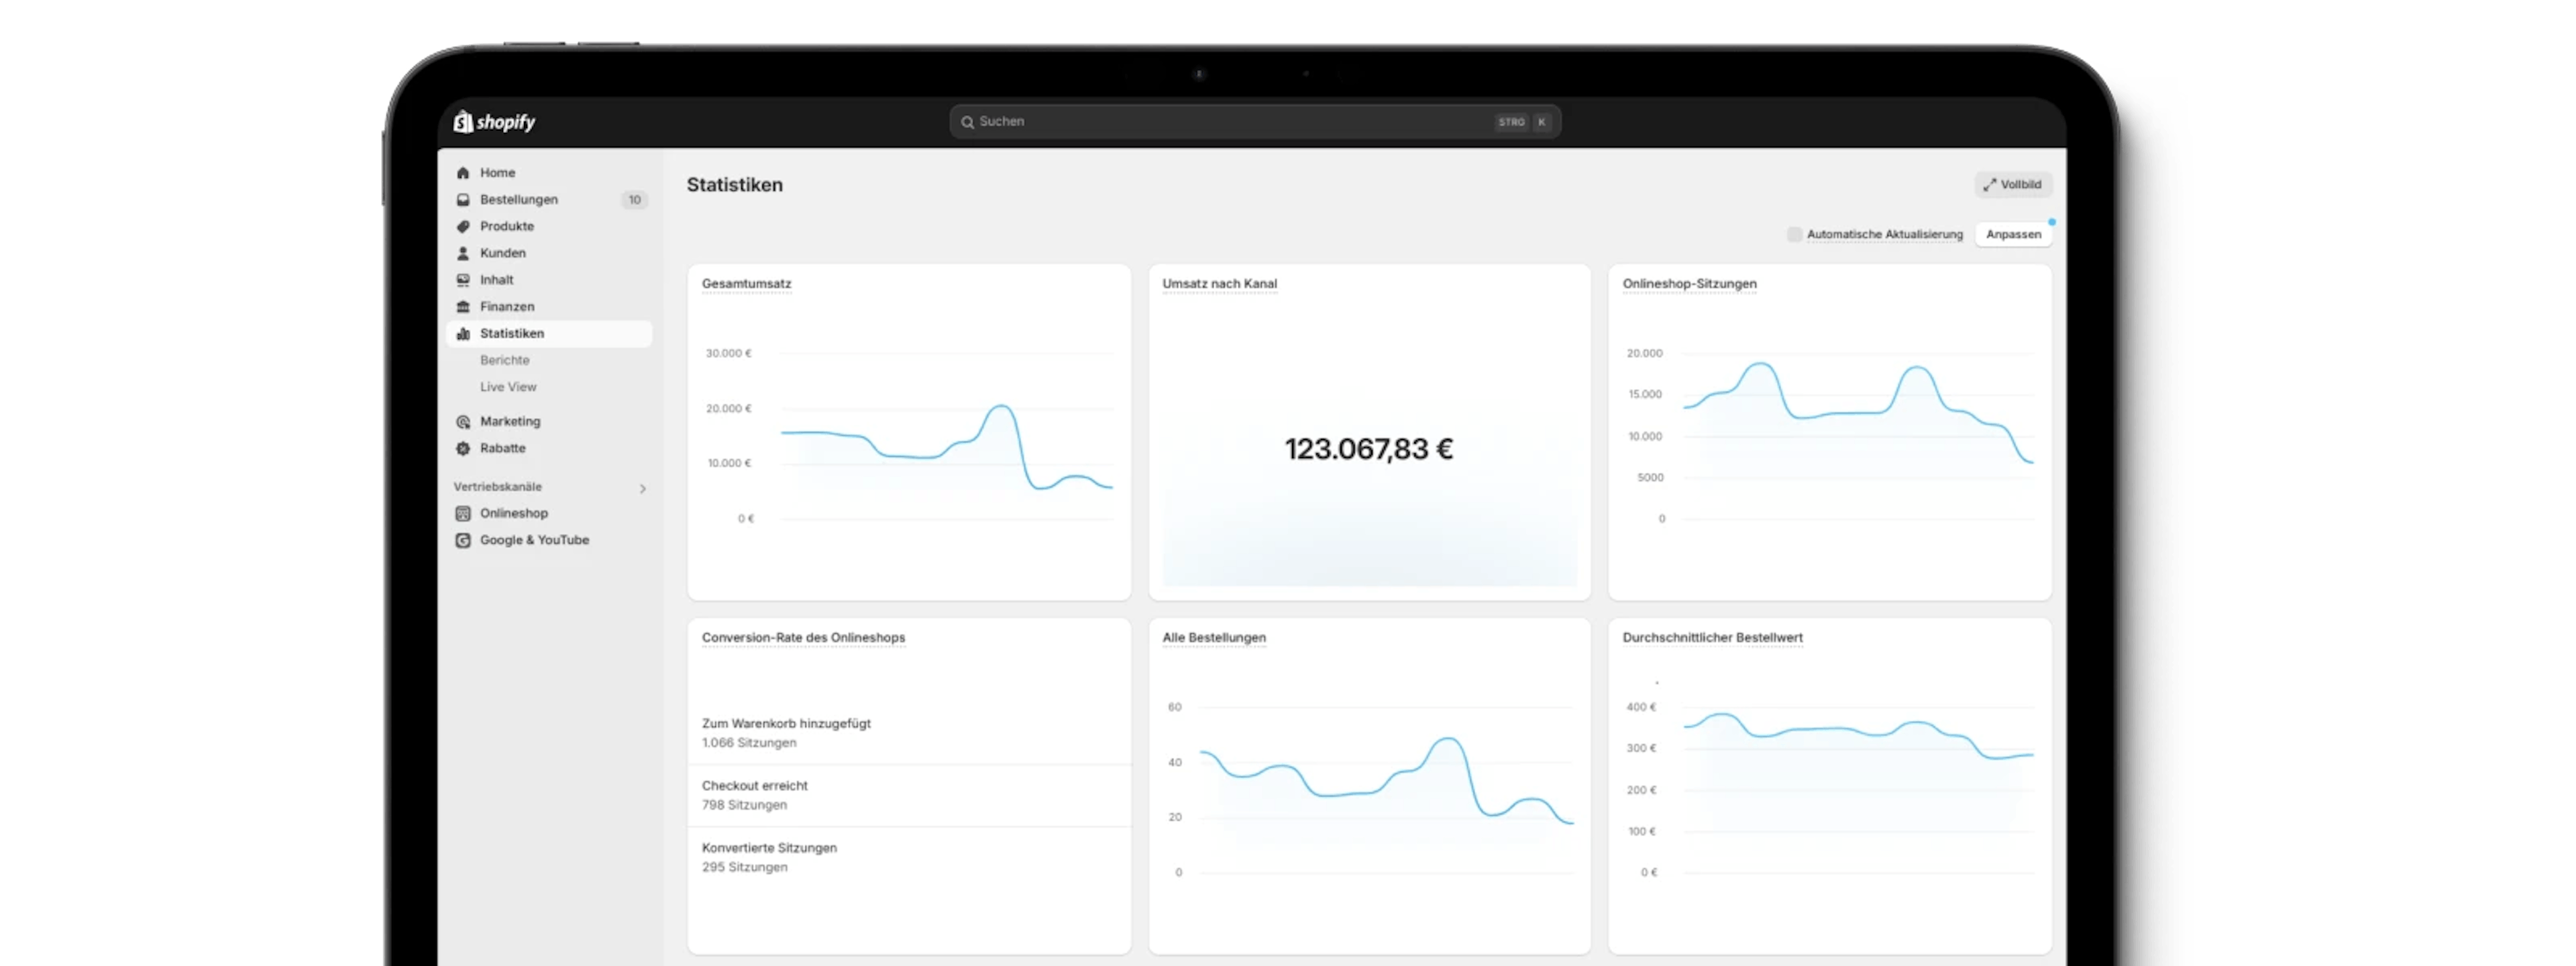Open the Durchschnittlicher Bestellwert report
This screenshot has width=2576, height=966.
[1712, 638]
